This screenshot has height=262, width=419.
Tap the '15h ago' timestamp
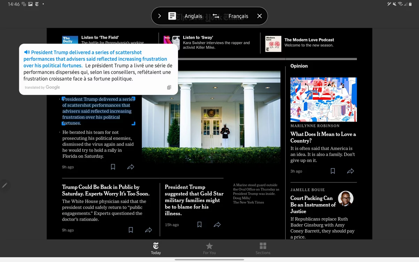[x=172, y=225]
